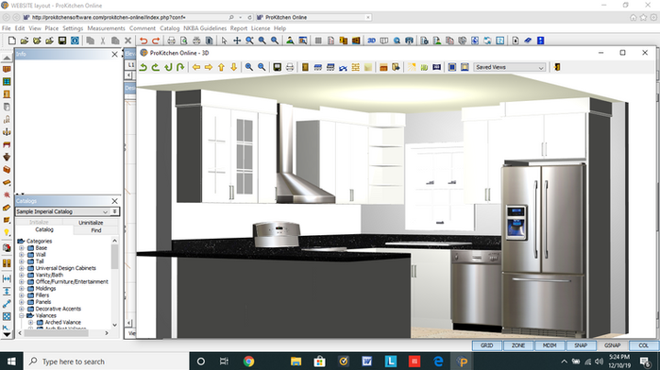Click the save disk icon in the 3D window toolbar
Image resolution: width=660 pixels, height=370 pixels.
[277, 67]
